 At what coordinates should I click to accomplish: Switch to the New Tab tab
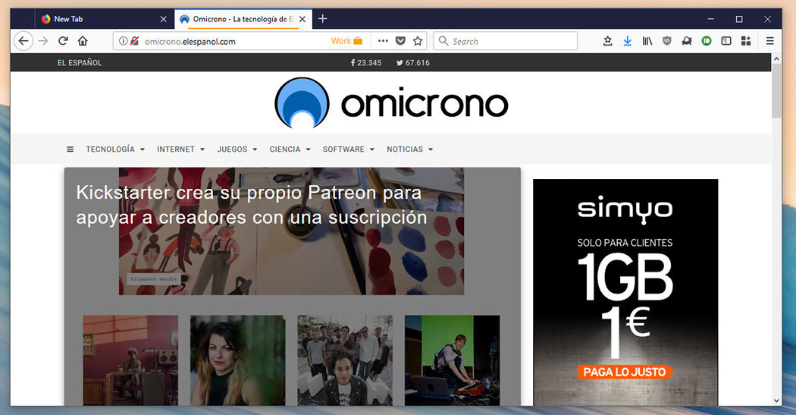[105, 19]
